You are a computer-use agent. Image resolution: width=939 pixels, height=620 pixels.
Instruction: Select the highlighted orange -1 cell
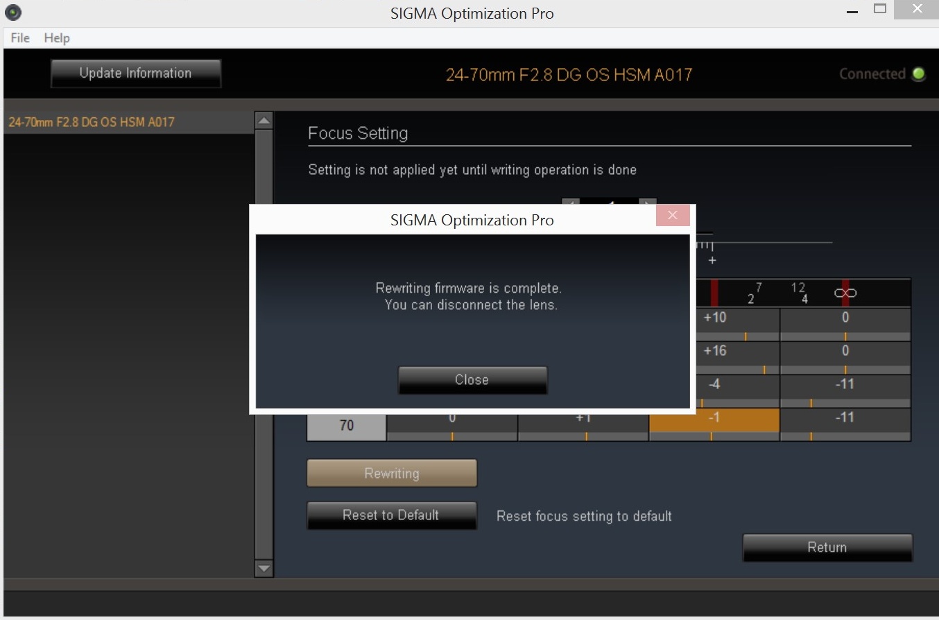(x=714, y=420)
